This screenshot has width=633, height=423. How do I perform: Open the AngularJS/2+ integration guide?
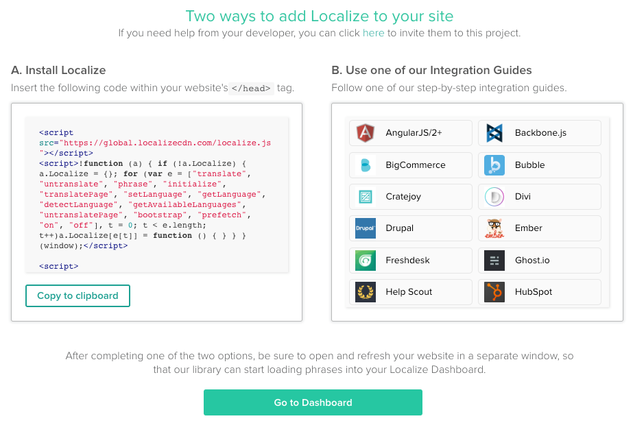pos(411,133)
